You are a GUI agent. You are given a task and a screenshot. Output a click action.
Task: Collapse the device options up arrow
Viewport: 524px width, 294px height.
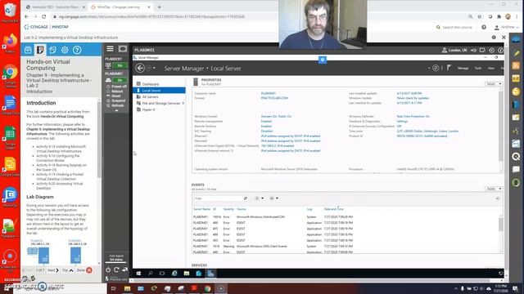click(x=116, y=111)
